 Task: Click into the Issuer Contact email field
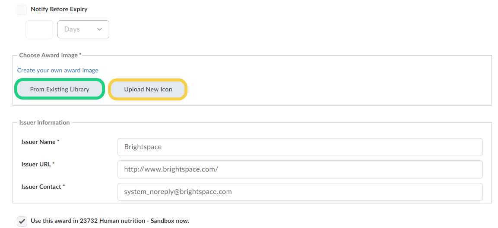click(300, 192)
